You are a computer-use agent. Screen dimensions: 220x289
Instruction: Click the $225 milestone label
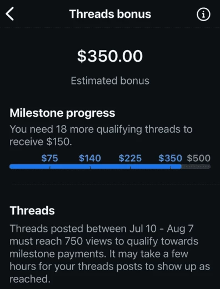click(x=130, y=158)
